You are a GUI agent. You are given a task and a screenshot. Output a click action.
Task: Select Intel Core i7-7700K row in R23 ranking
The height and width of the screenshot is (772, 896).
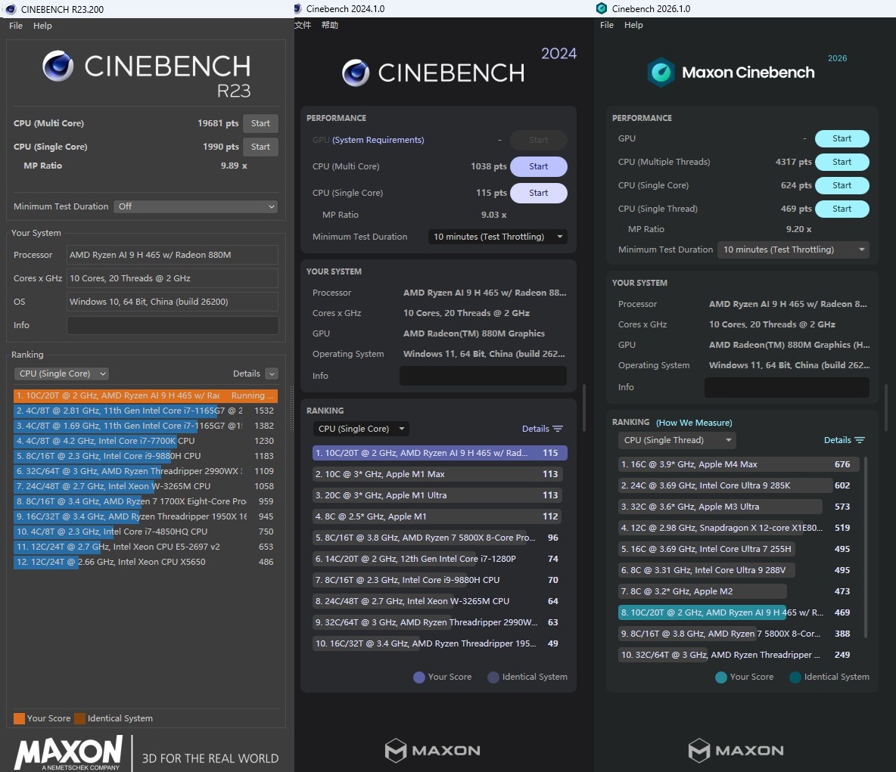coord(146,441)
